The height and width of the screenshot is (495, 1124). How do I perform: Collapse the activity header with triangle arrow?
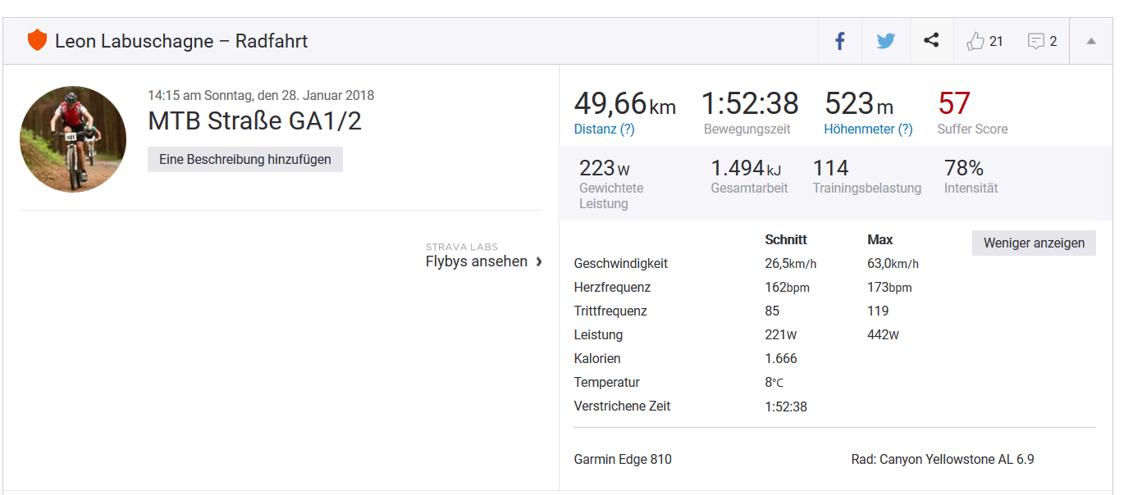click(x=1091, y=41)
